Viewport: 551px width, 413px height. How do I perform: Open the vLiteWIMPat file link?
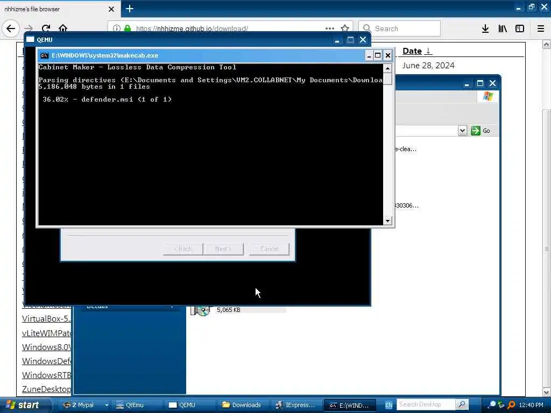(47, 333)
